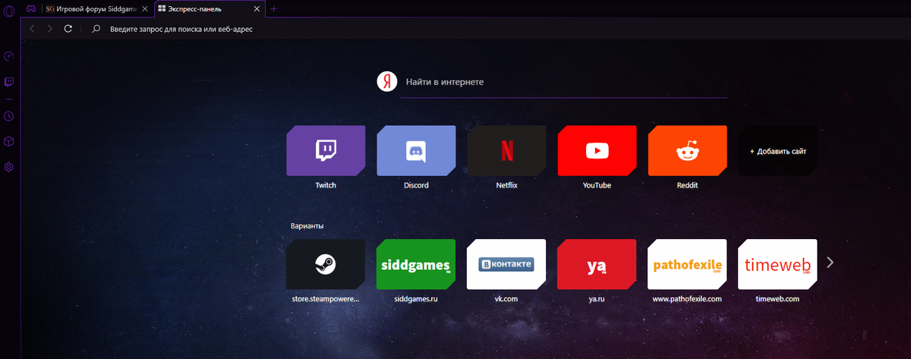Open the vk.com suggestion tile

[x=506, y=263]
